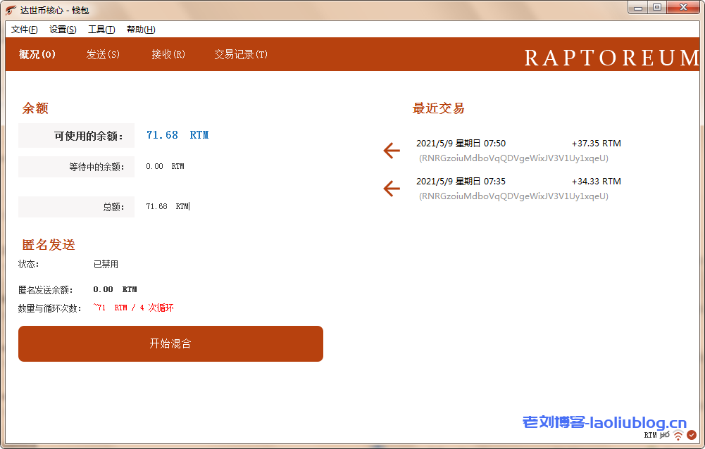Click the arrow icon of the 07:35 transaction
705x449 pixels.
click(x=392, y=189)
